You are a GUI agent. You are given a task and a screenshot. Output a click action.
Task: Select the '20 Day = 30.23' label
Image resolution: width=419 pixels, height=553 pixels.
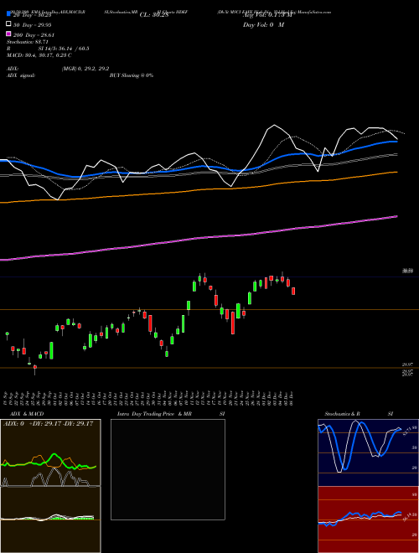click(34, 15)
